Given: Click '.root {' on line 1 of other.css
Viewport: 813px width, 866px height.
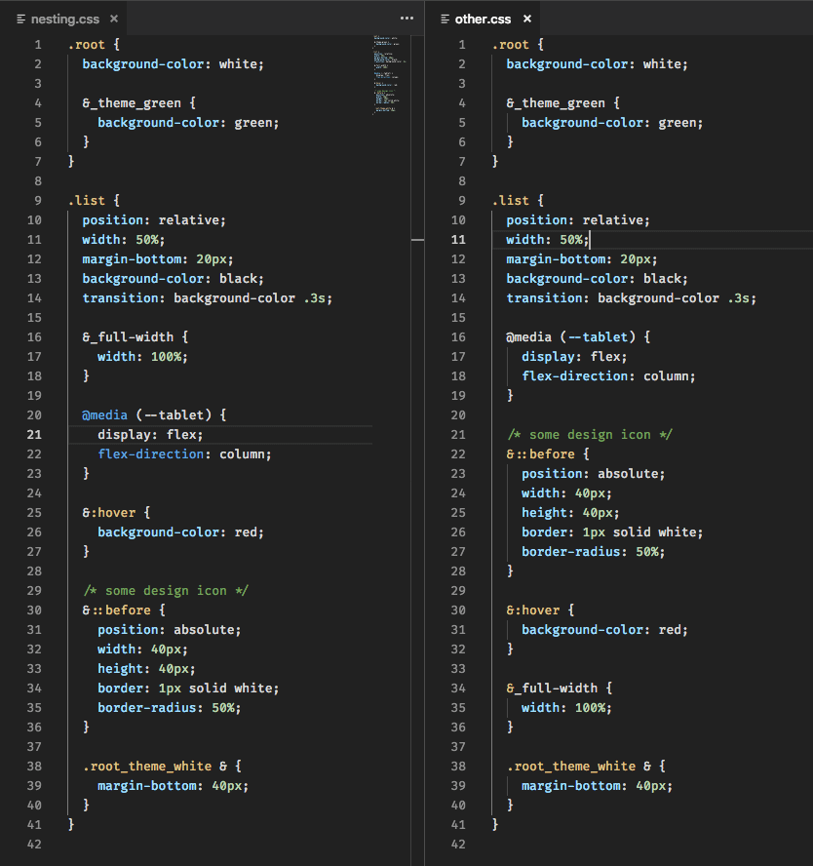Looking at the screenshot, I should pyautogui.click(x=518, y=45).
